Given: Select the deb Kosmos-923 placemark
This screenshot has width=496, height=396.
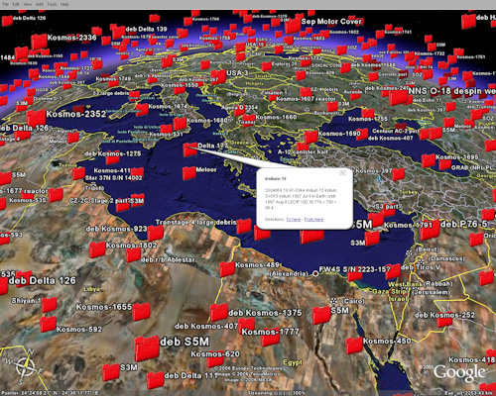Looking at the screenshot, I should click(155, 233).
